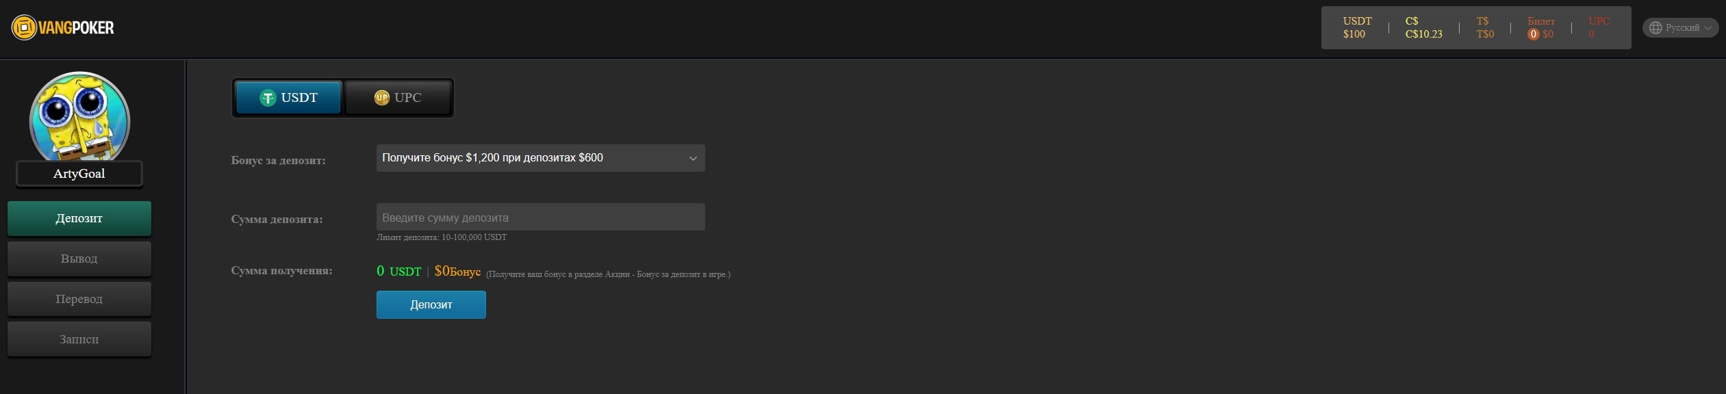1726x394 pixels.
Task: Click the VangPoker logo
Action: click(63, 28)
